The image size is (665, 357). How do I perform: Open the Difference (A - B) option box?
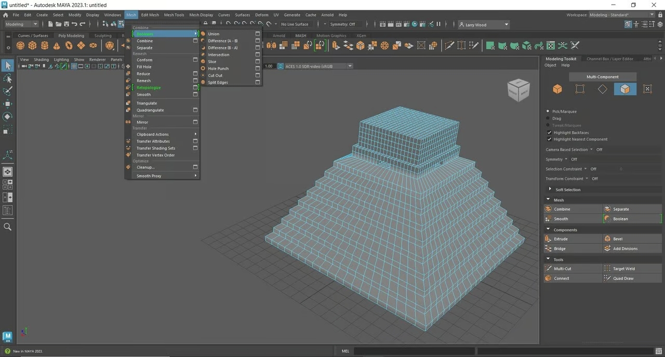(x=257, y=41)
